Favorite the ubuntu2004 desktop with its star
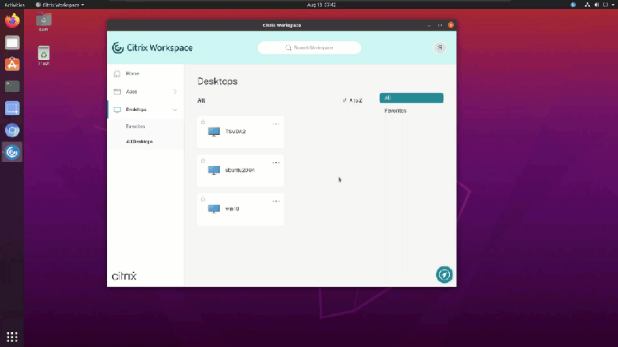 click(203, 160)
